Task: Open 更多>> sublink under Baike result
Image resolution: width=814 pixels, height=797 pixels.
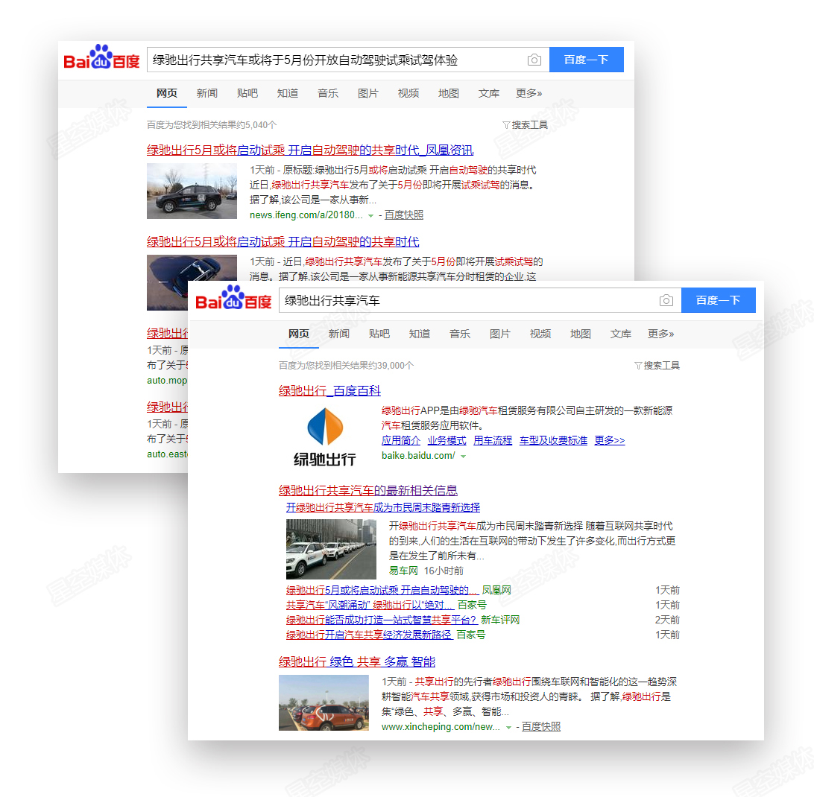Action: click(610, 440)
